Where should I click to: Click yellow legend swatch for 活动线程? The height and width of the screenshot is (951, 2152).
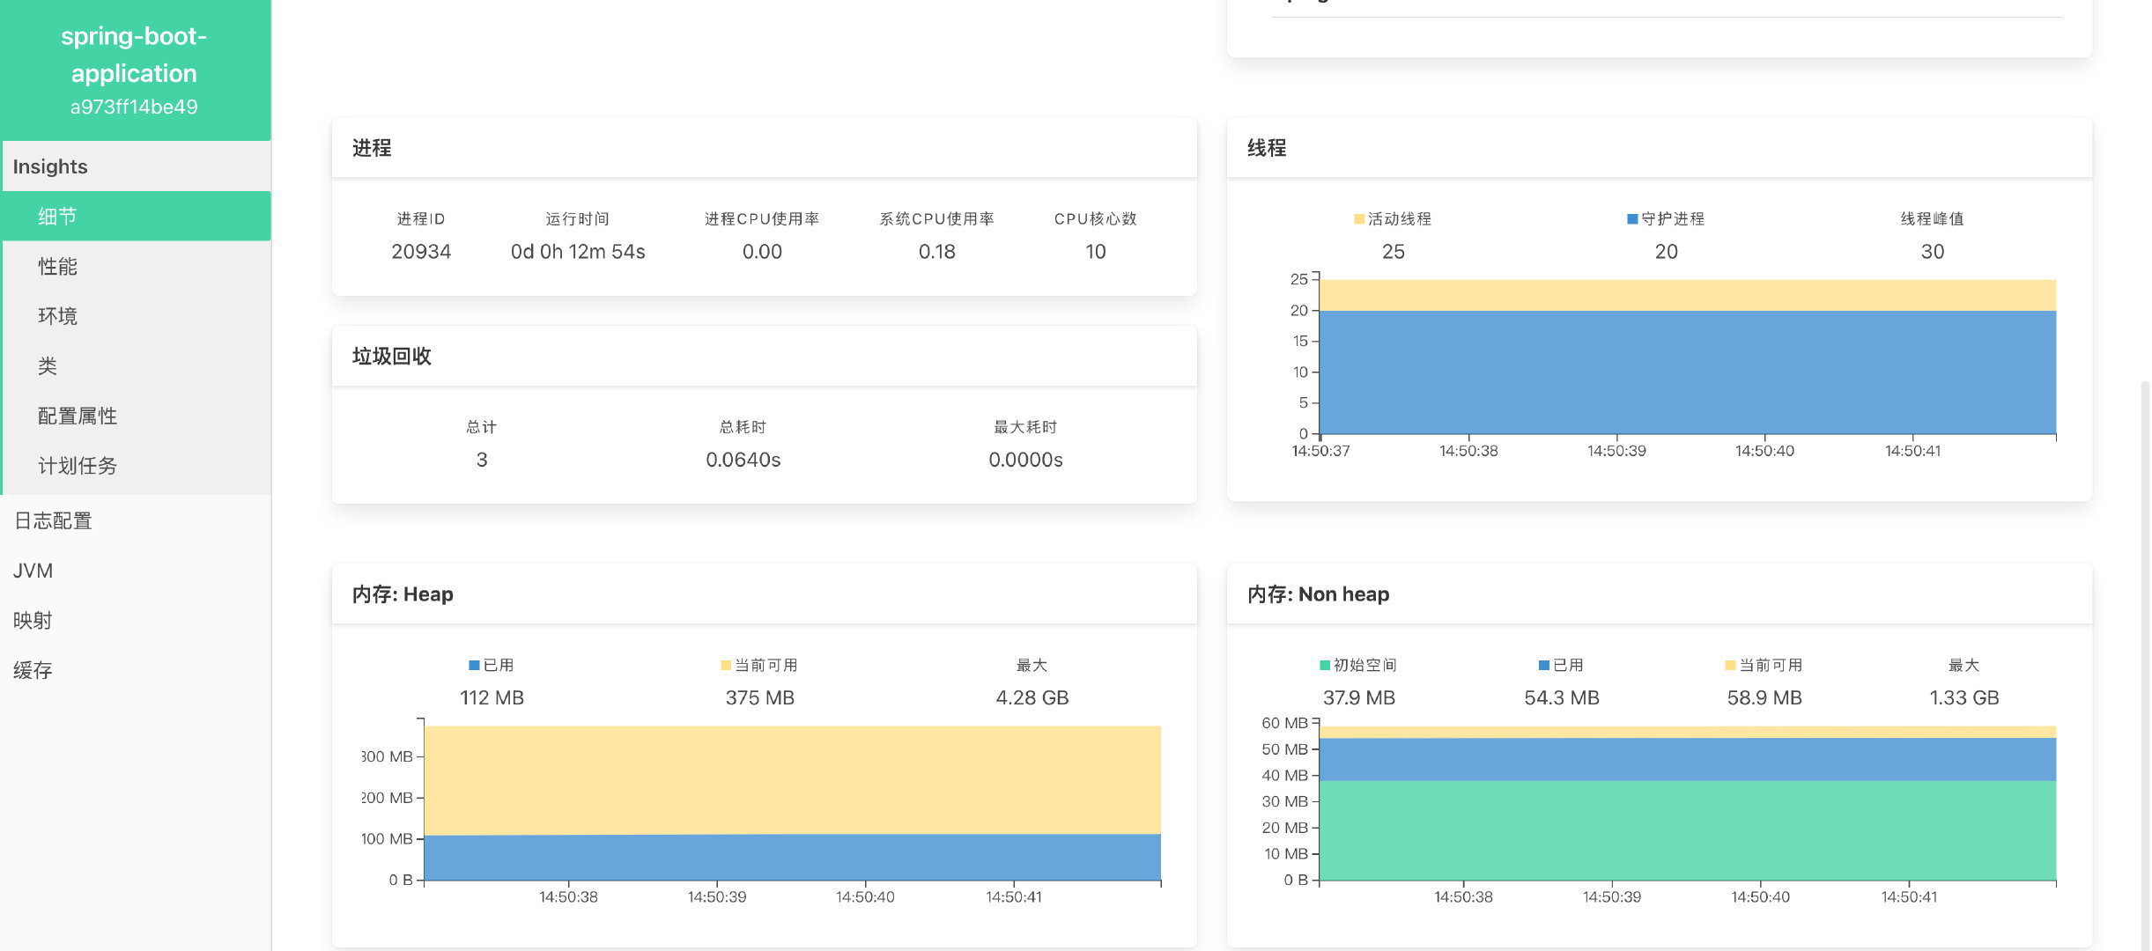1359,218
